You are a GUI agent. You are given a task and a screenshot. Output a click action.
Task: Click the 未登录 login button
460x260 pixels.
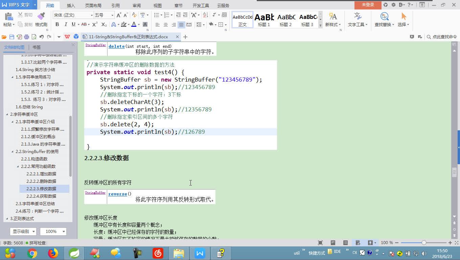[x=368, y=5]
